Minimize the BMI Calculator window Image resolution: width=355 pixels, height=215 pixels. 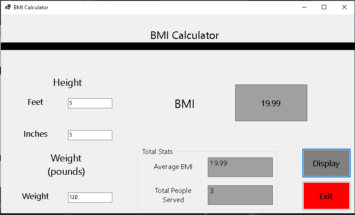304,7
